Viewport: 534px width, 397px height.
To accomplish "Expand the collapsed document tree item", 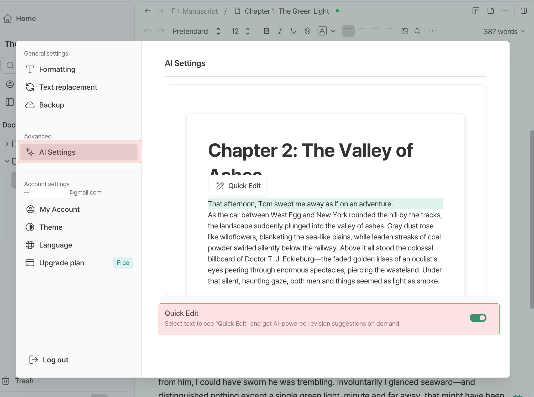I will tap(7, 144).
